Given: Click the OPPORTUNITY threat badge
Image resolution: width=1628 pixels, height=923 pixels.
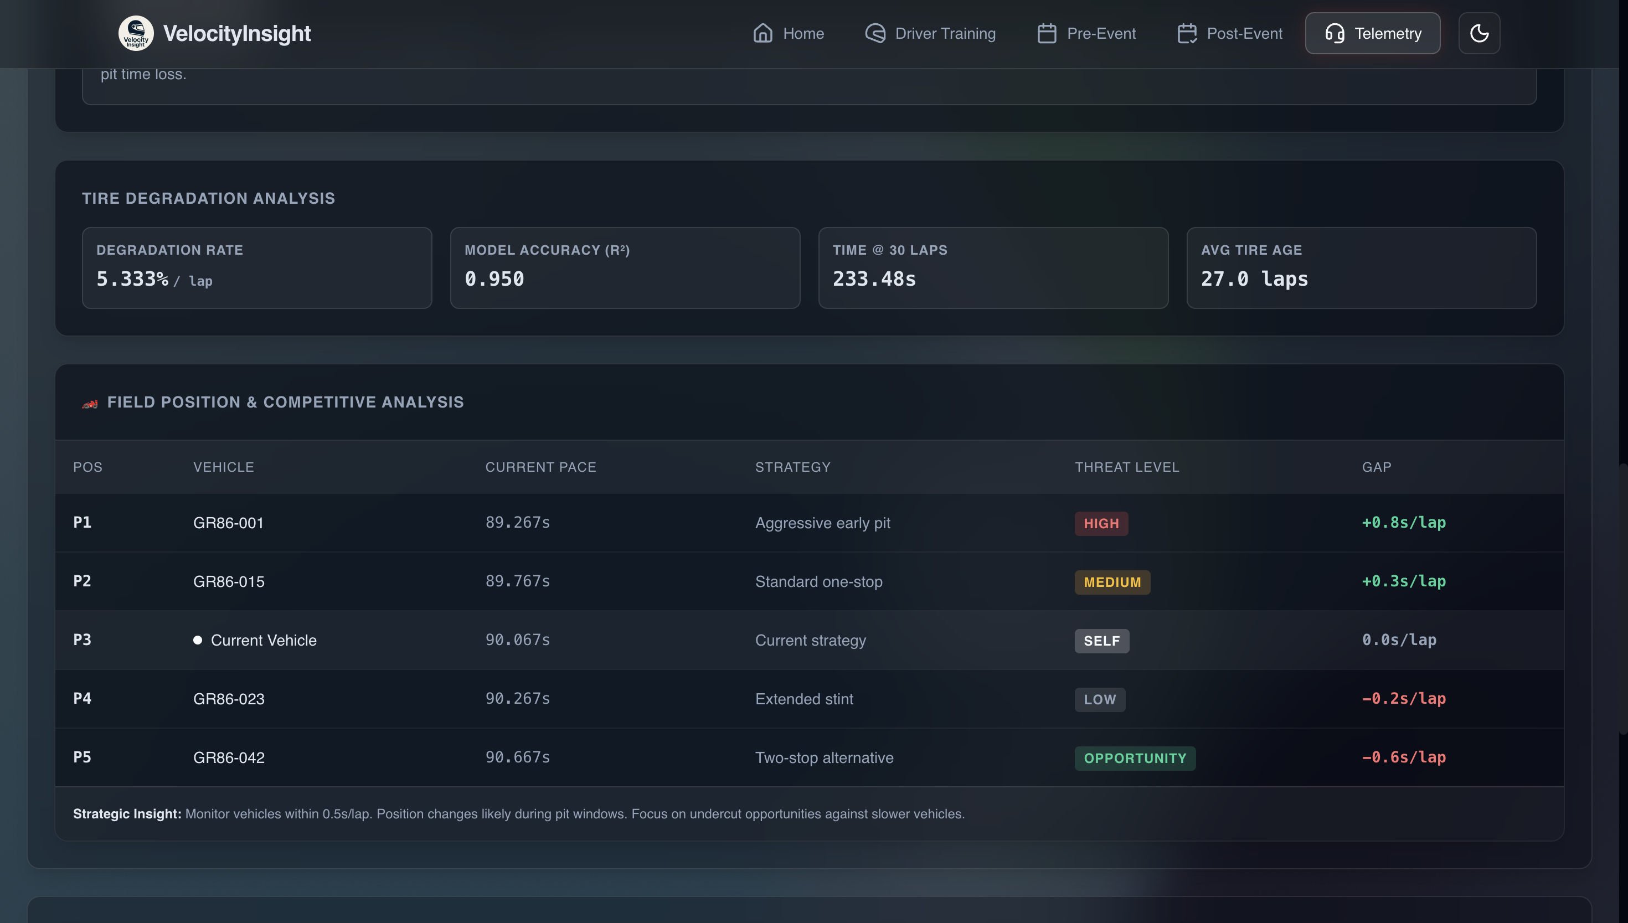Looking at the screenshot, I should tap(1135, 758).
